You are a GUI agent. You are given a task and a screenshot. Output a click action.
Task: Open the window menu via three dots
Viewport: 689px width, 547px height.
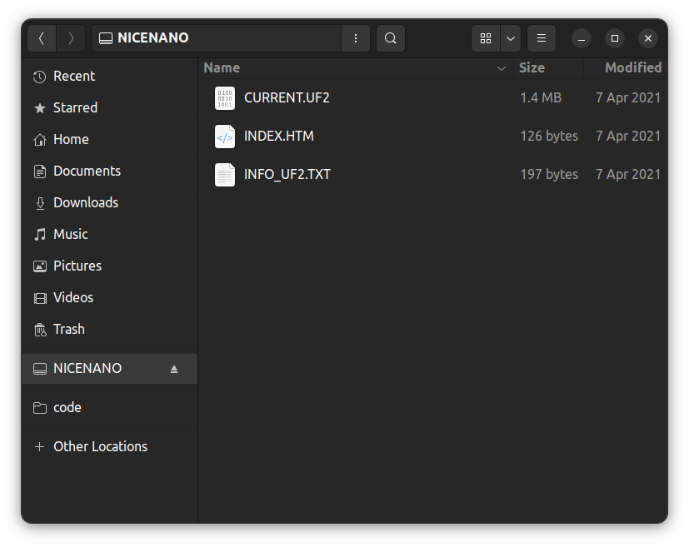pyautogui.click(x=356, y=38)
